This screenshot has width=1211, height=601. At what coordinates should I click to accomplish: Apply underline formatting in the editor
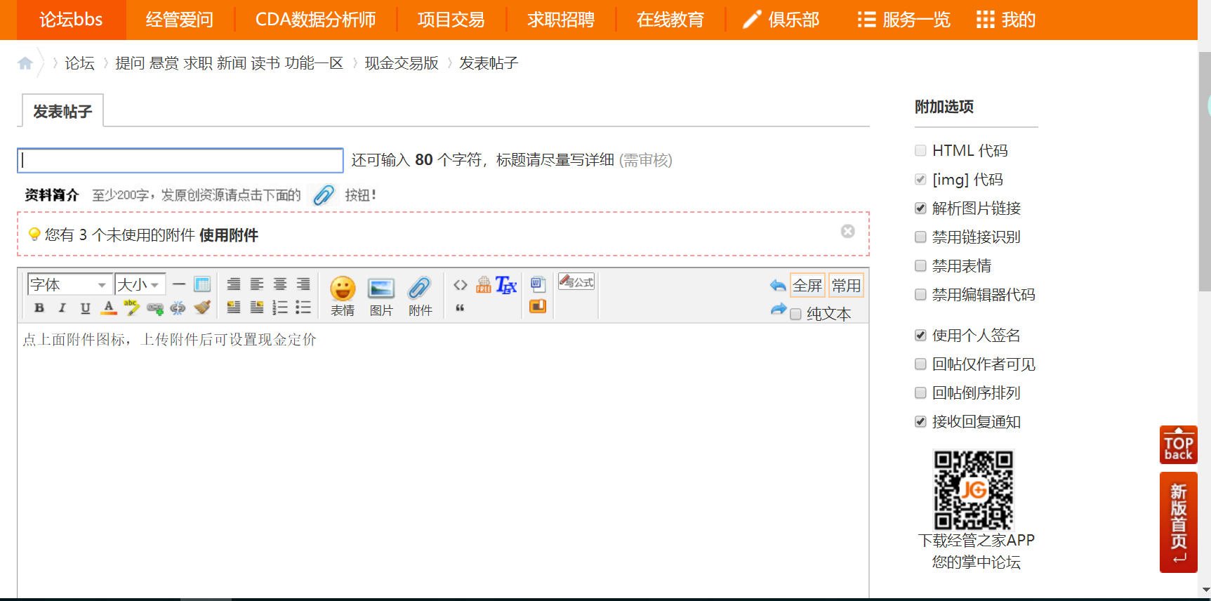[86, 308]
